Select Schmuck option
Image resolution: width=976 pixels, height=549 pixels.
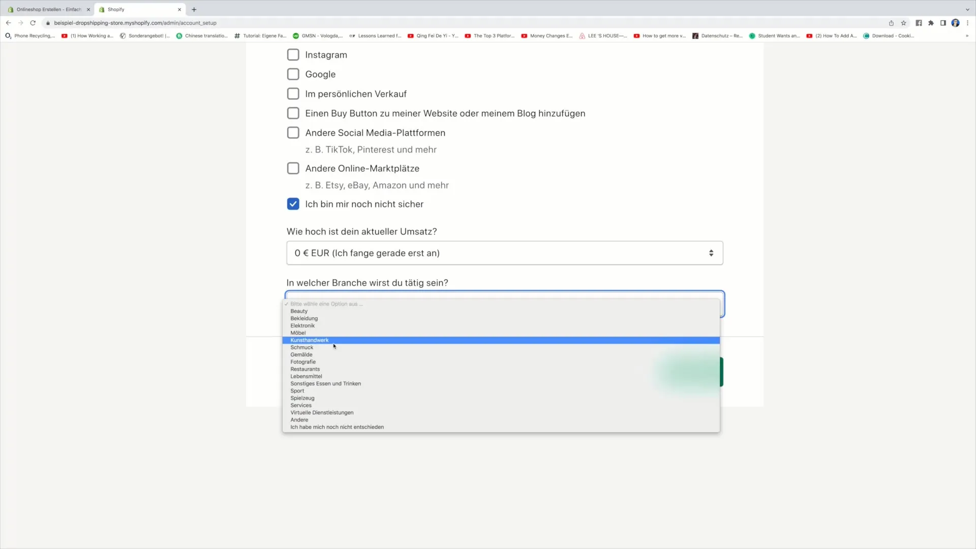click(501, 348)
